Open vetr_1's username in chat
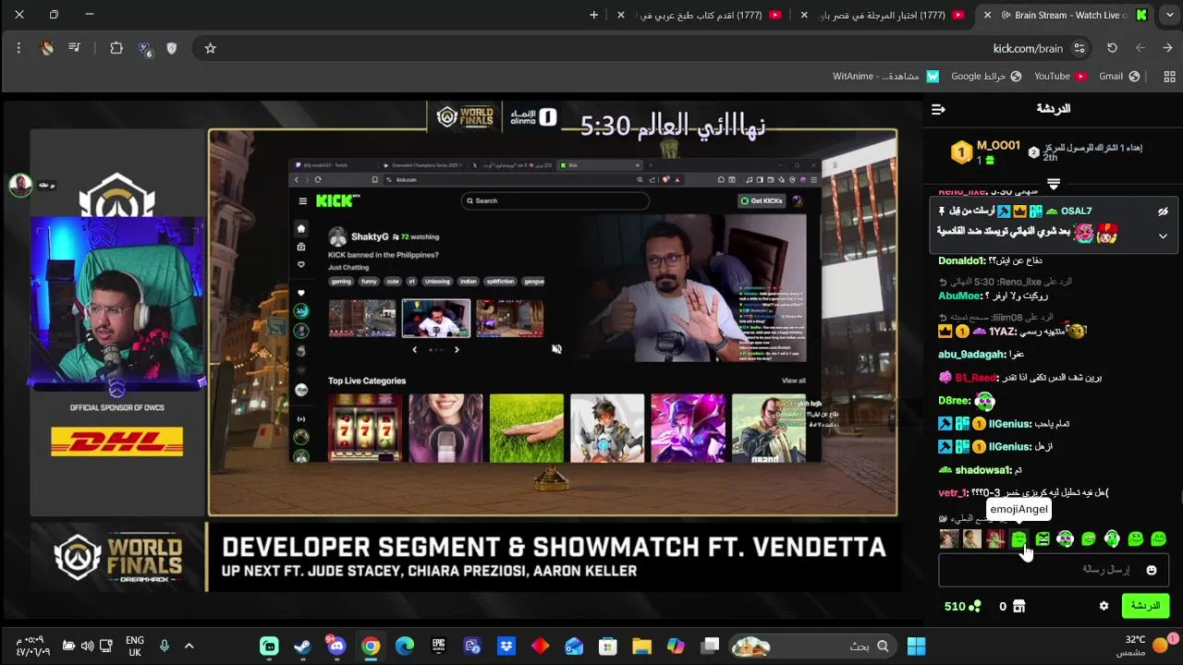Viewport: 1183px width, 665px height. coord(953,493)
